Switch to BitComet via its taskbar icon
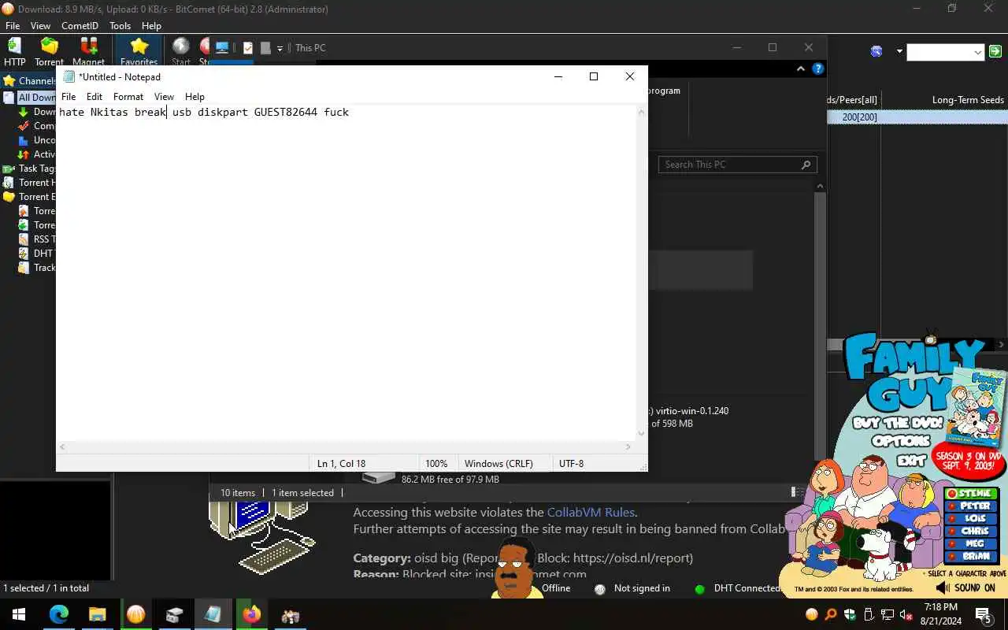The height and width of the screenshot is (630, 1008). point(135,614)
